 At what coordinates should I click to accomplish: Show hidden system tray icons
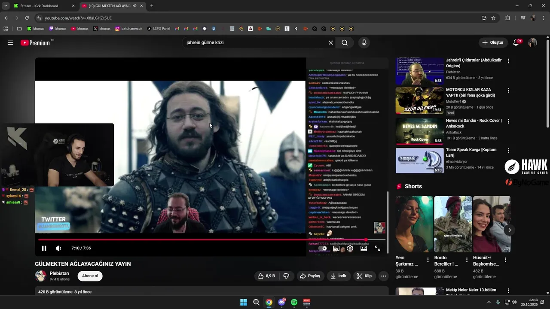click(489, 302)
